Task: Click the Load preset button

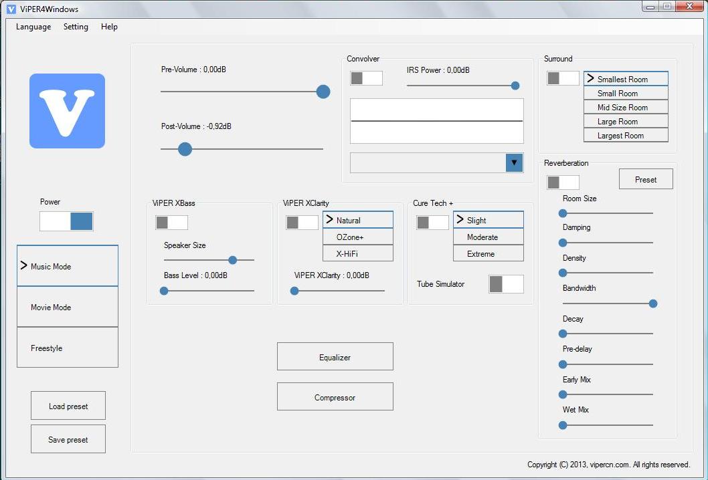Action: (68, 406)
